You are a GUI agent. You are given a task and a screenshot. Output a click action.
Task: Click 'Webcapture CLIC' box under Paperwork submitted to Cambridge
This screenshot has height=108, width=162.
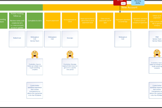pos(123,39)
